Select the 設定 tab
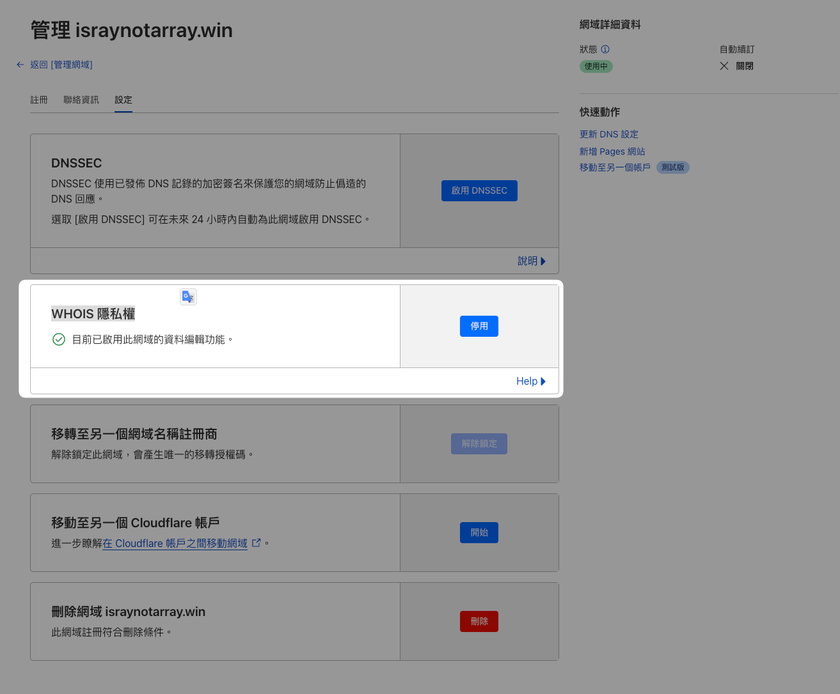The image size is (840, 694). tap(123, 100)
